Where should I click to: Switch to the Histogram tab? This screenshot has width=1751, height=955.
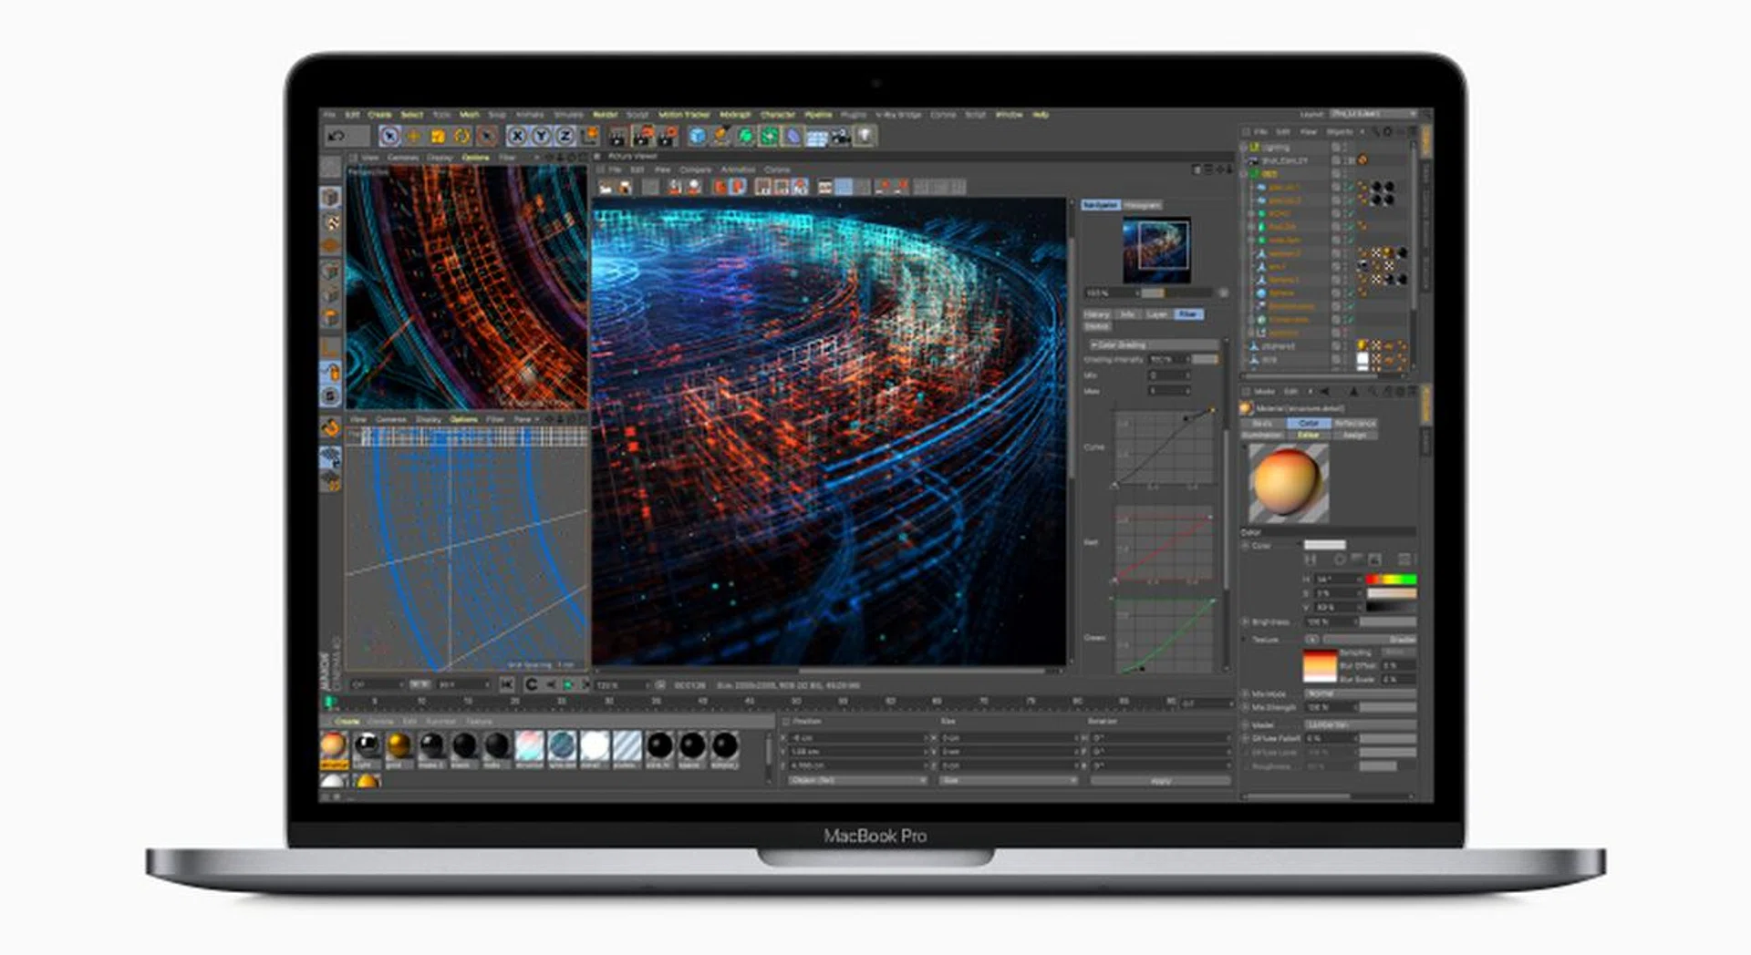[x=1142, y=205]
